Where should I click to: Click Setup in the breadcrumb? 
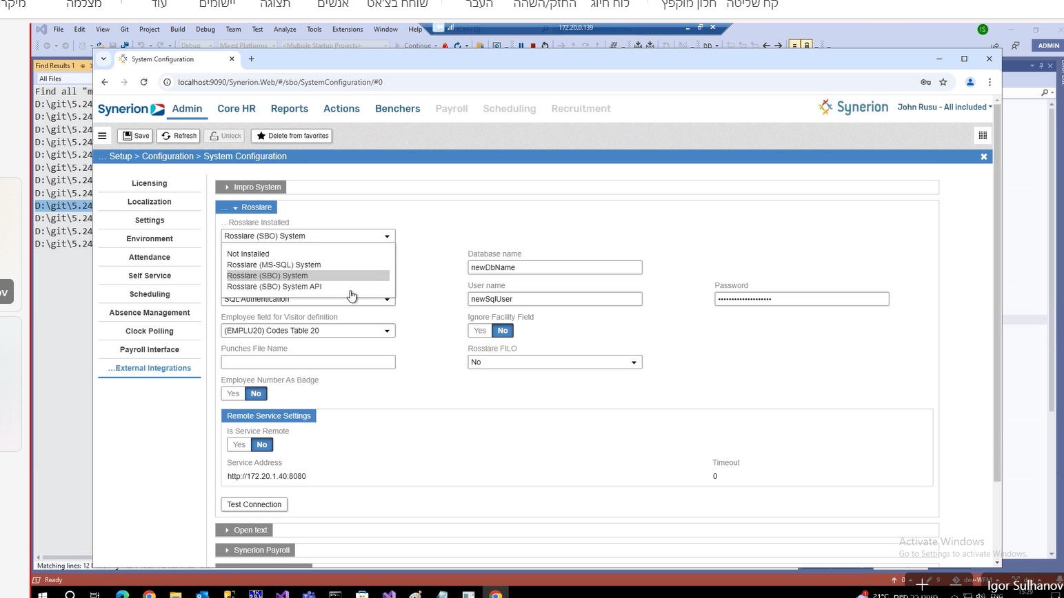(x=120, y=156)
